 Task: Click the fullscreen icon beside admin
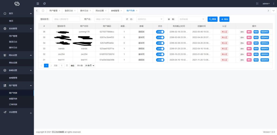click(x=257, y=4)
